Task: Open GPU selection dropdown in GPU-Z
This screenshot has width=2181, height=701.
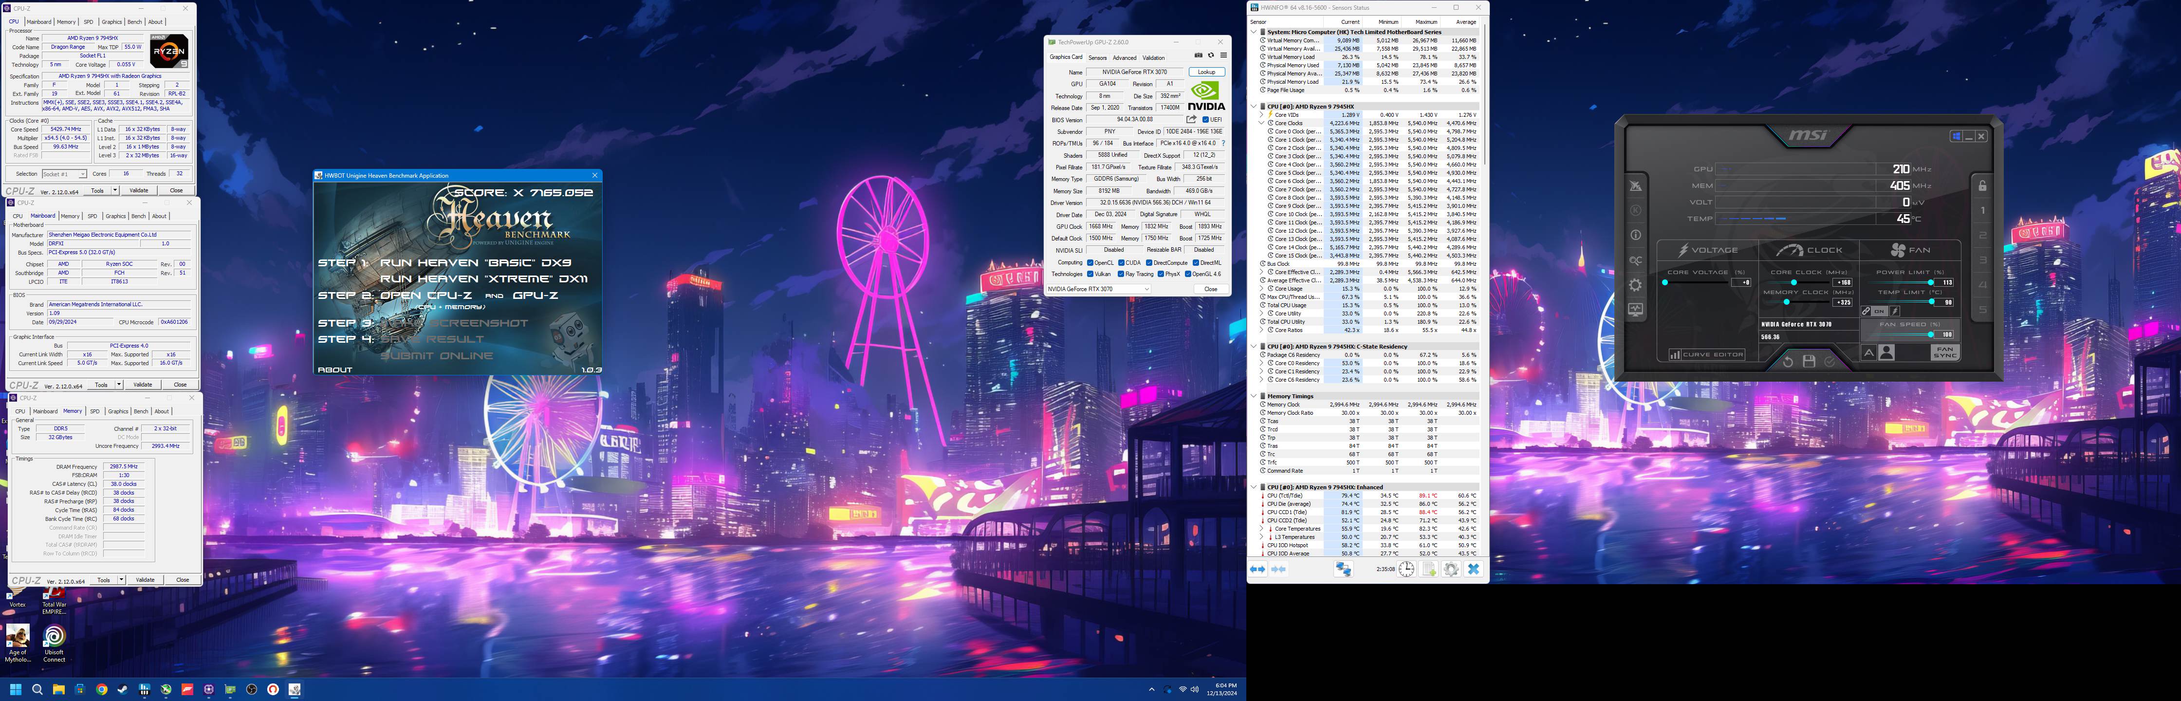Action: pos(1099,289)
